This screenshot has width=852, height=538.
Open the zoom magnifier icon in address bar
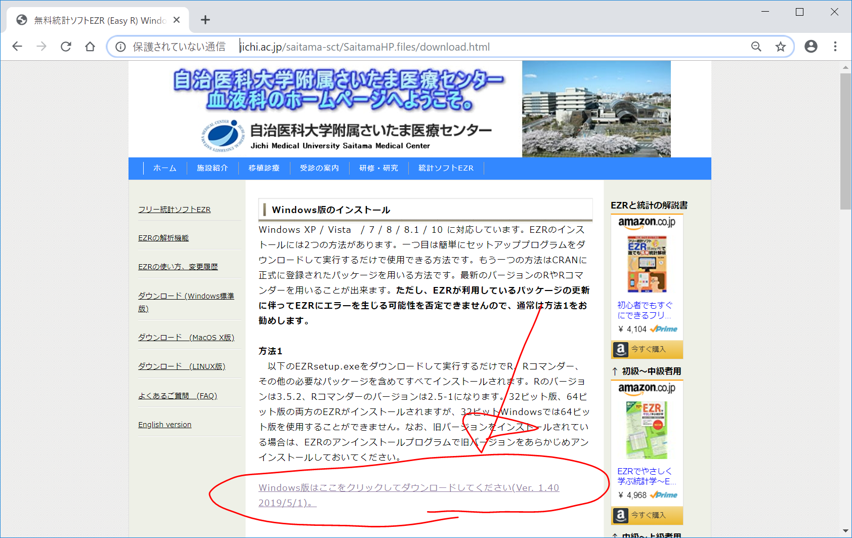(x=756, y=47)
